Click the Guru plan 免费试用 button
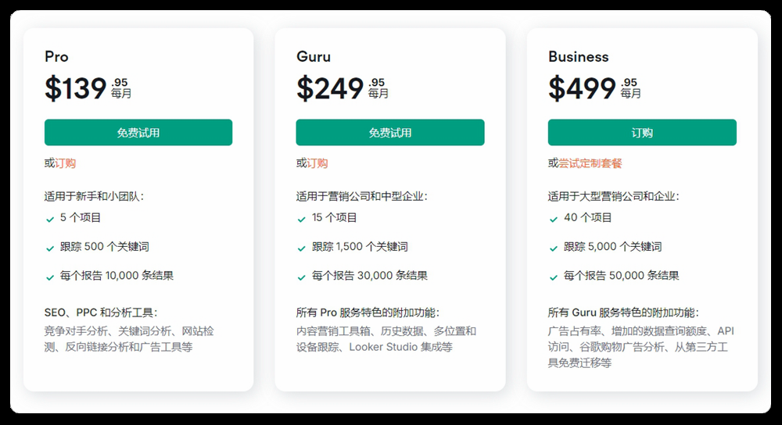782x425 pixels. 390,133
